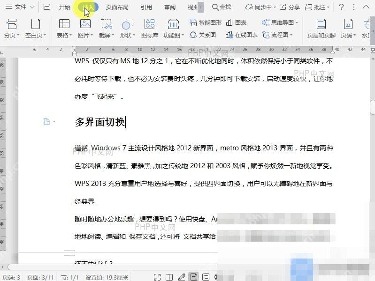Open the 视图 tab

click(192, 7)
